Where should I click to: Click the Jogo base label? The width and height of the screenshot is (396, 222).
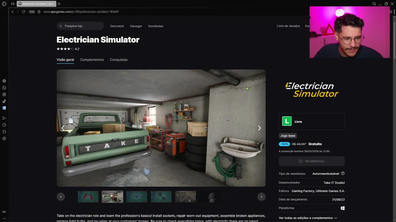pos(288,136)
